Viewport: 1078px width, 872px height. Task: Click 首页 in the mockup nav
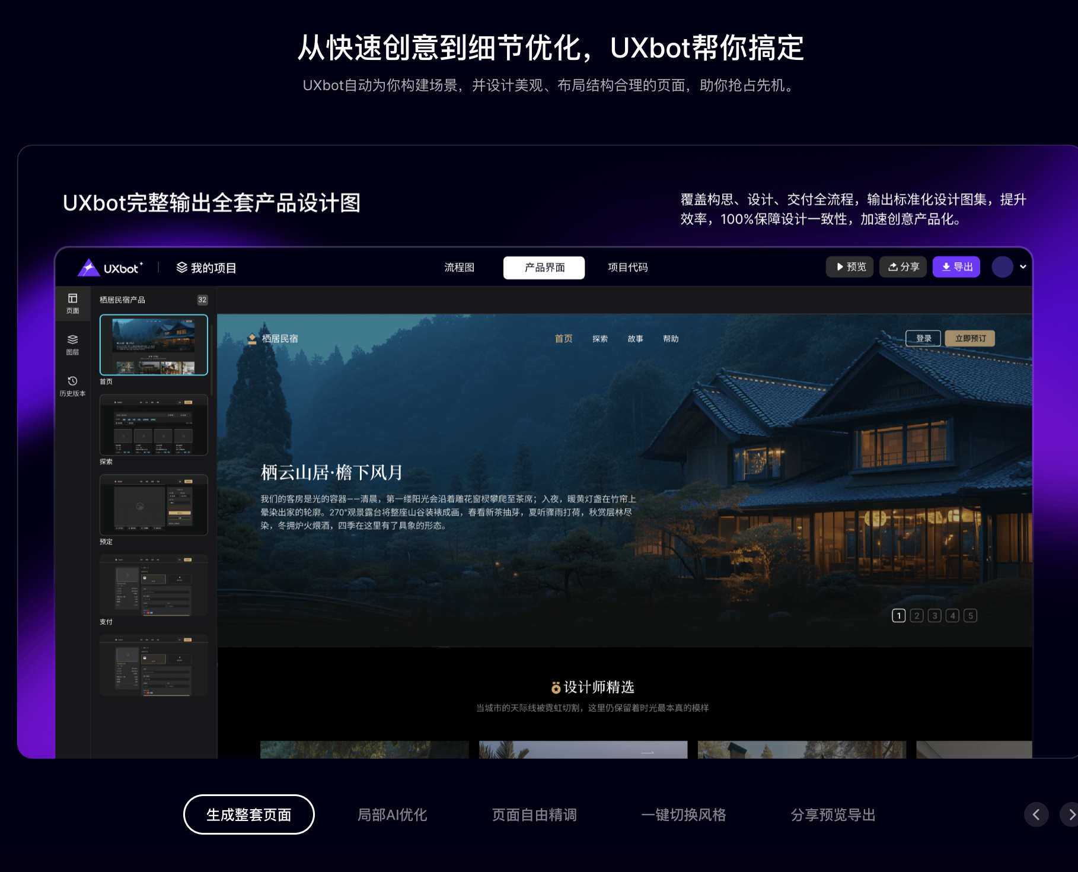click(x=563, y=339)
